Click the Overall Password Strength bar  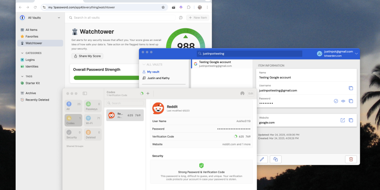107,78
